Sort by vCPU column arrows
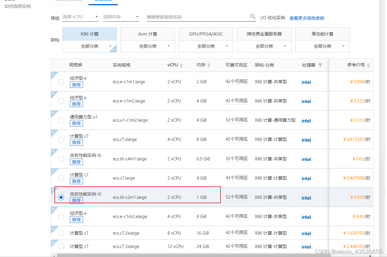 (x=181, y=65)
